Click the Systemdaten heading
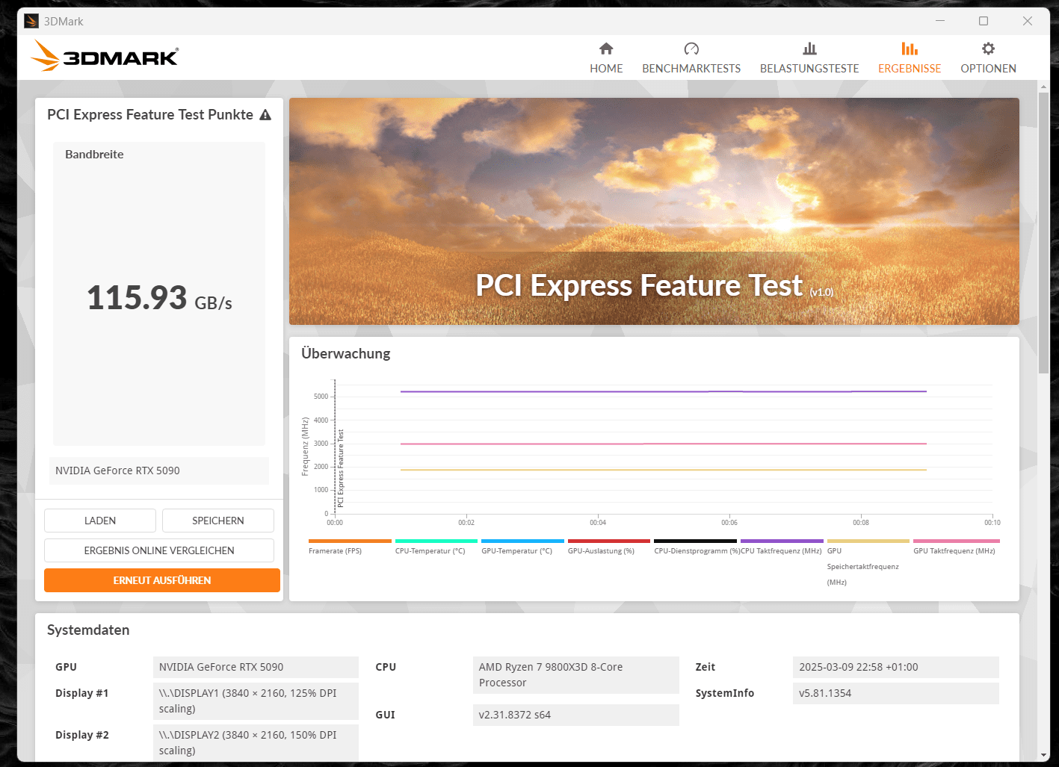1059x767 pixels. point(88,630)
